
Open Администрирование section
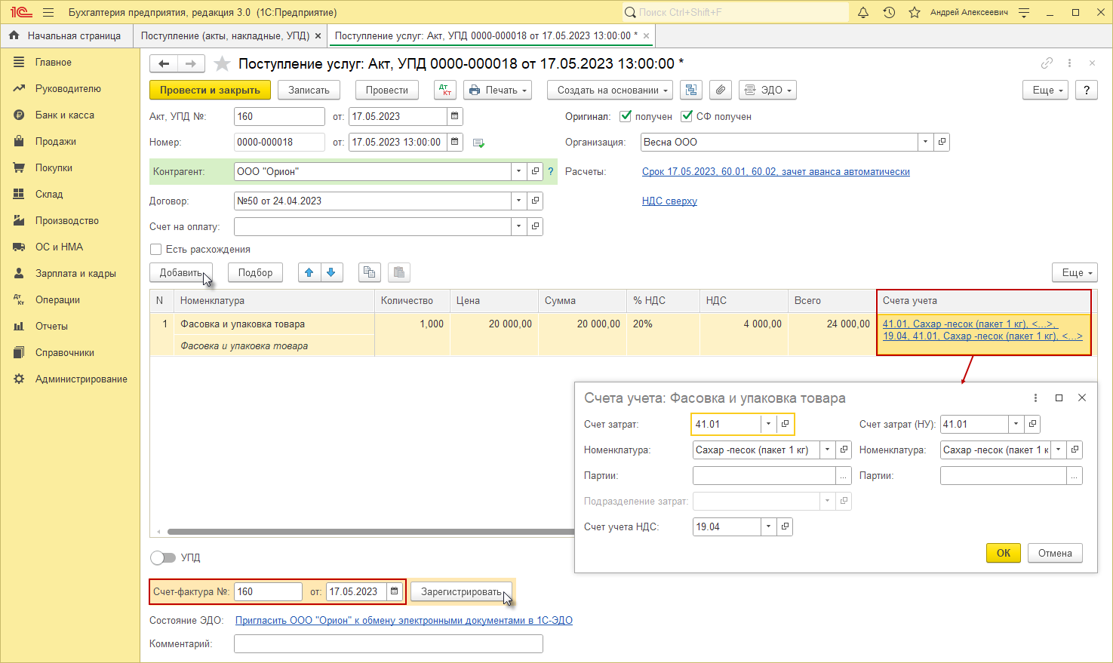click(81, 379)
